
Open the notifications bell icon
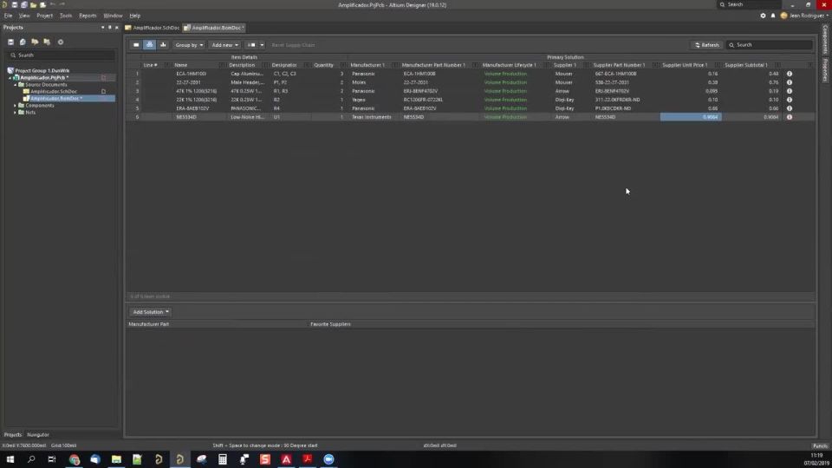[773, 16]
